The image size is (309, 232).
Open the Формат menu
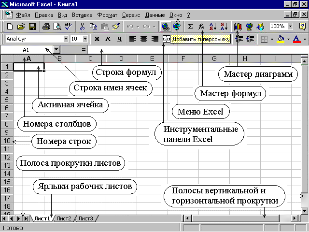click(107, 15)
